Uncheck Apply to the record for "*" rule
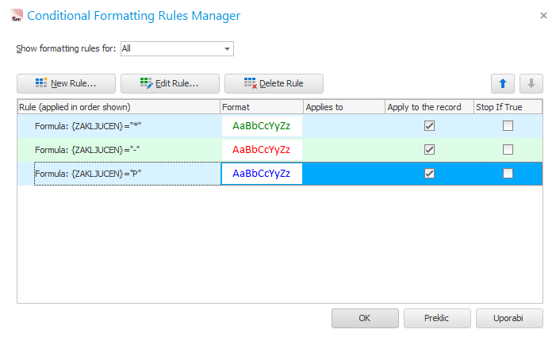Image resolution: width=556 pixels, height=337 pixels. 429,125
